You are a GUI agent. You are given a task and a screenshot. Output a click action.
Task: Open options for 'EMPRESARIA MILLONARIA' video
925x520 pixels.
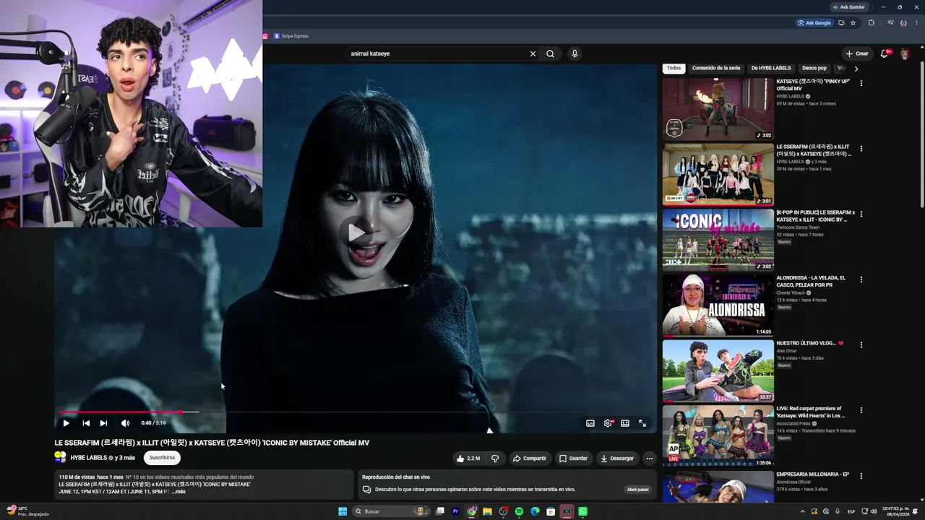click(x=861, y=476)
